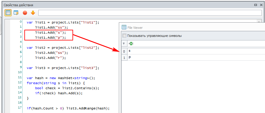Click row header number 0
This screenshot has width=265, height=113.
124,51
